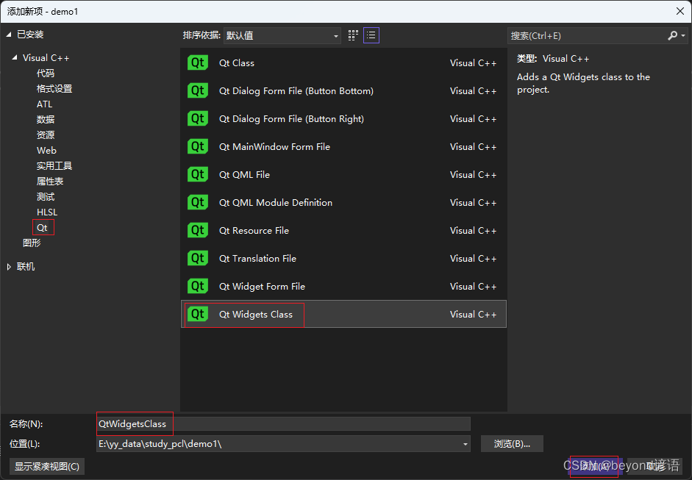The width and height of the screenshot is (692, 480).
Task: Click the 名称 name input field
Action: (x=283, y=424)
